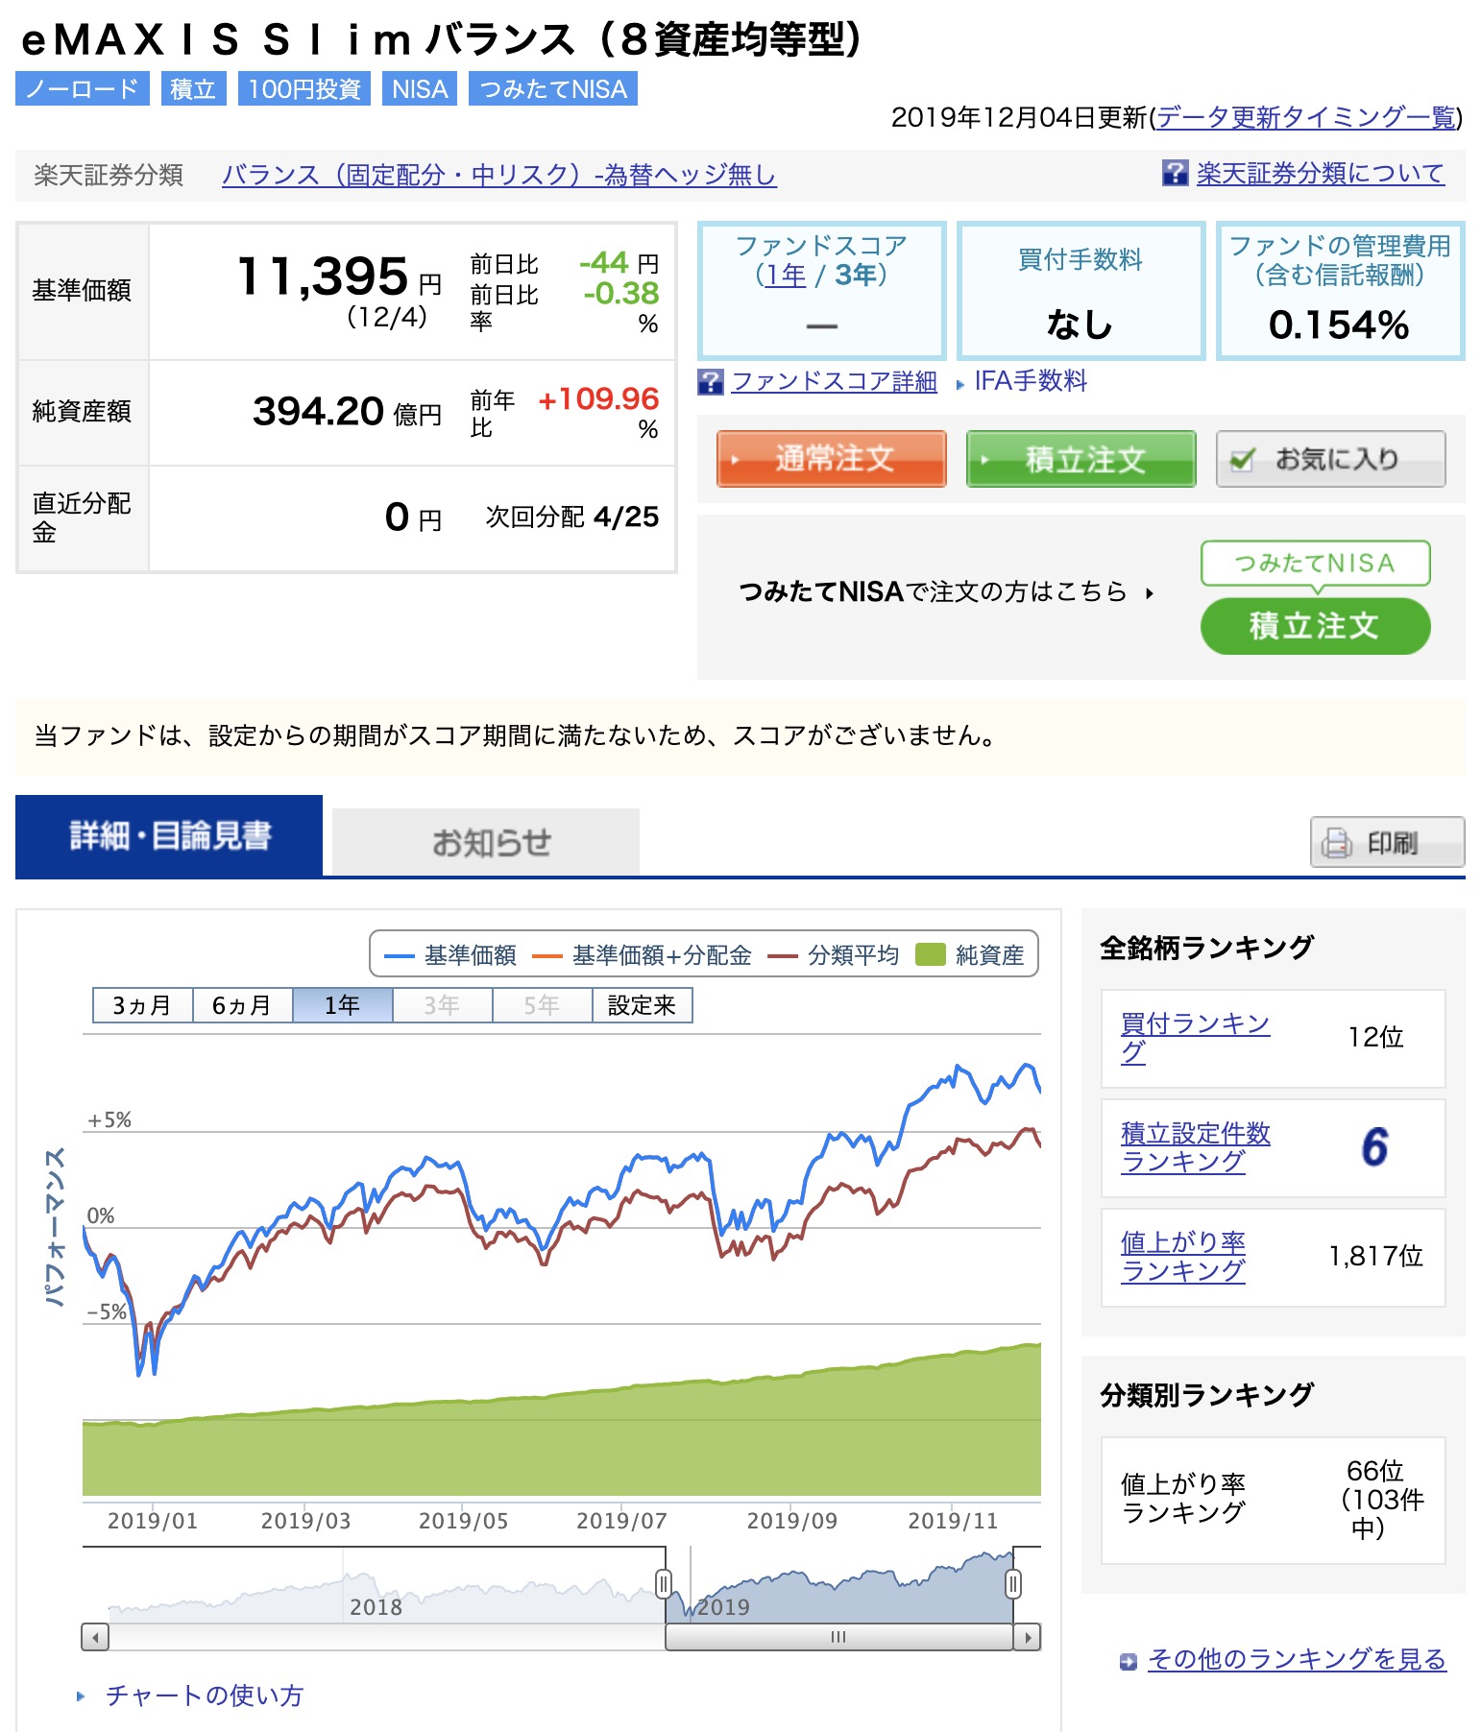Click the 印刷 print button

point(1388,842)
